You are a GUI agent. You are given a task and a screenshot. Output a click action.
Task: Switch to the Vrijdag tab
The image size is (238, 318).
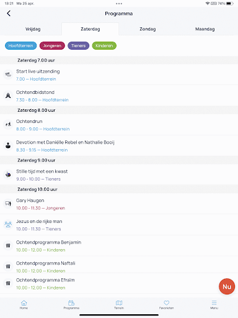click(x=33, y=29)
